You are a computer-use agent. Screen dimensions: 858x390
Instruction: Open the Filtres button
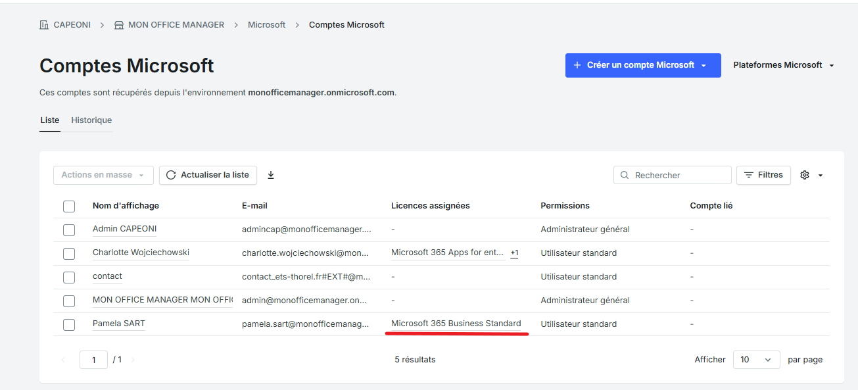763,175
